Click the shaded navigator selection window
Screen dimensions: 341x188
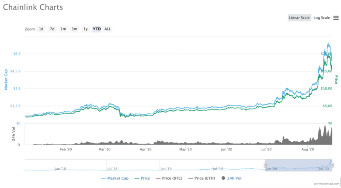(299, 165)
